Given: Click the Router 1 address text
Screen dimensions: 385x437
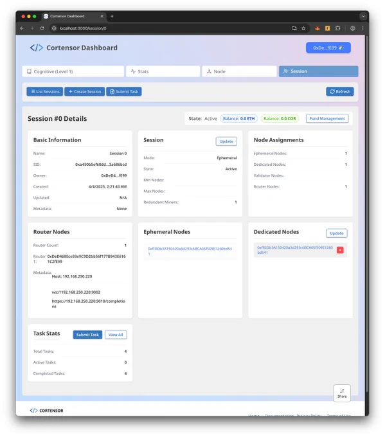Looking at the screenshot, I should (x=86, y=258).
